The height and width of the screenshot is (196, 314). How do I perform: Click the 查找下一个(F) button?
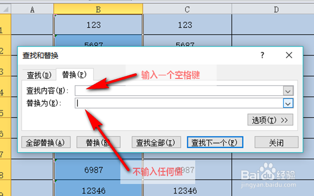[x=215, y=142]
